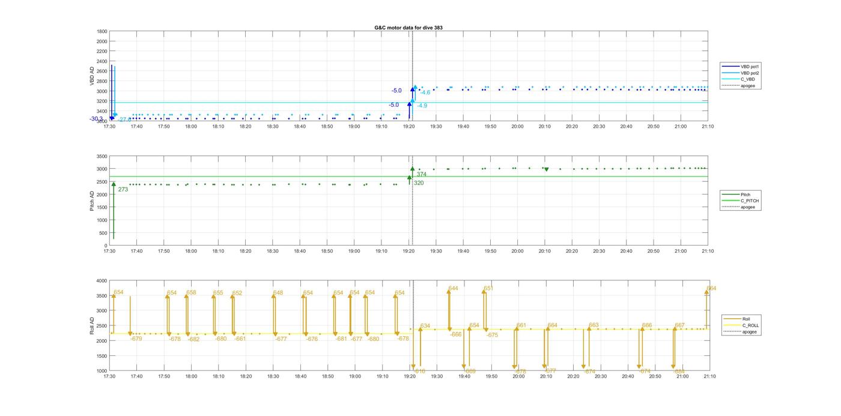Click the '4000' tick on the Roll axis

coord(101,281)
